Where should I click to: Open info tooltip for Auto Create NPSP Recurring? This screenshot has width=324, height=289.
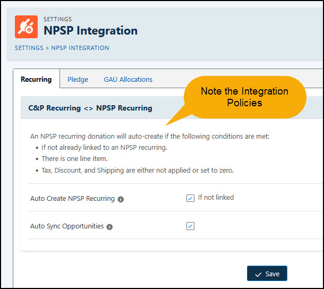coord(121,199)
